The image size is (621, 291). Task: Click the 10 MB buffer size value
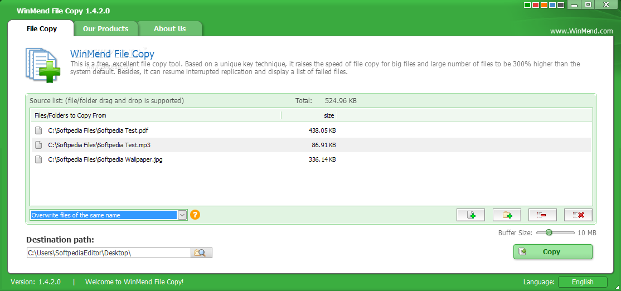(586, 233)
